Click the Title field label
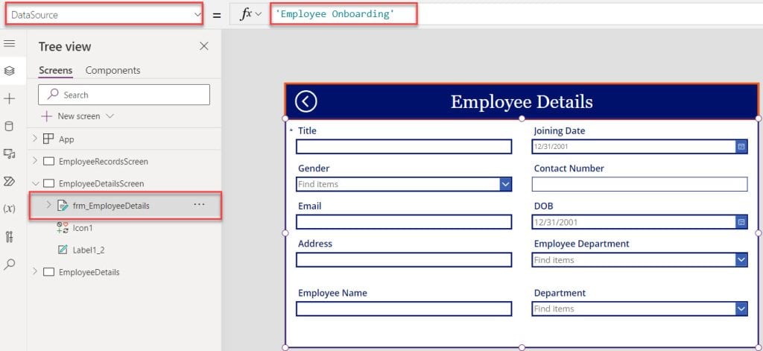 [x=307, y=130]
